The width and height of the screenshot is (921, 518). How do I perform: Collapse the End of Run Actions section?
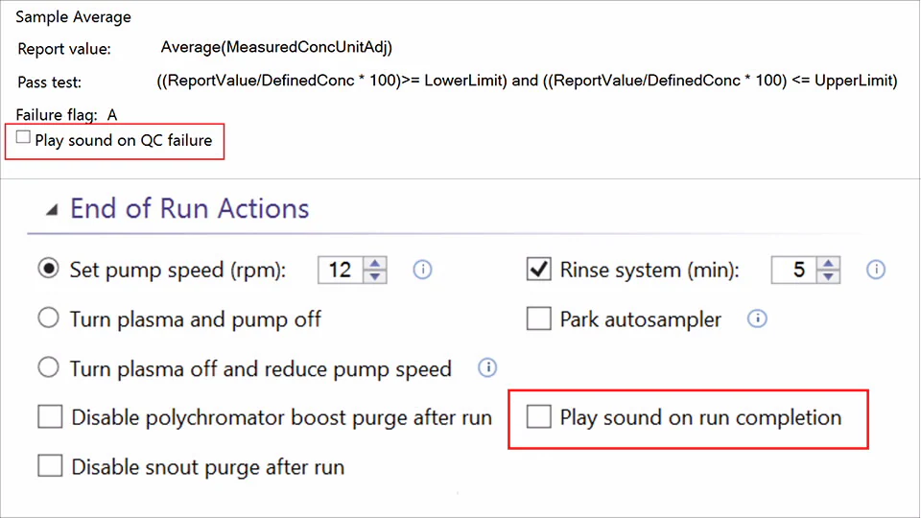[x=51, y=209]
